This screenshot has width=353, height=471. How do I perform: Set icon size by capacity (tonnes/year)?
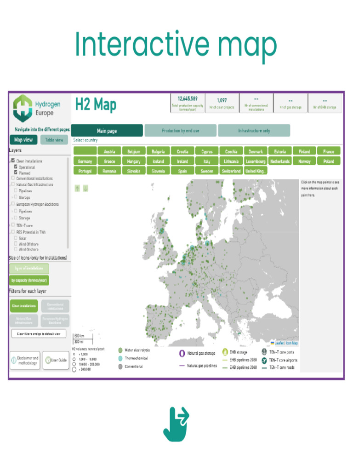[29, 280]
